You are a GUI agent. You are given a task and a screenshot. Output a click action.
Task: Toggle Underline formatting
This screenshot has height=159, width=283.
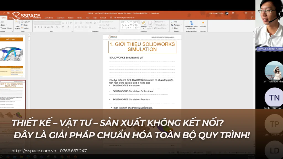coord(42,27)
